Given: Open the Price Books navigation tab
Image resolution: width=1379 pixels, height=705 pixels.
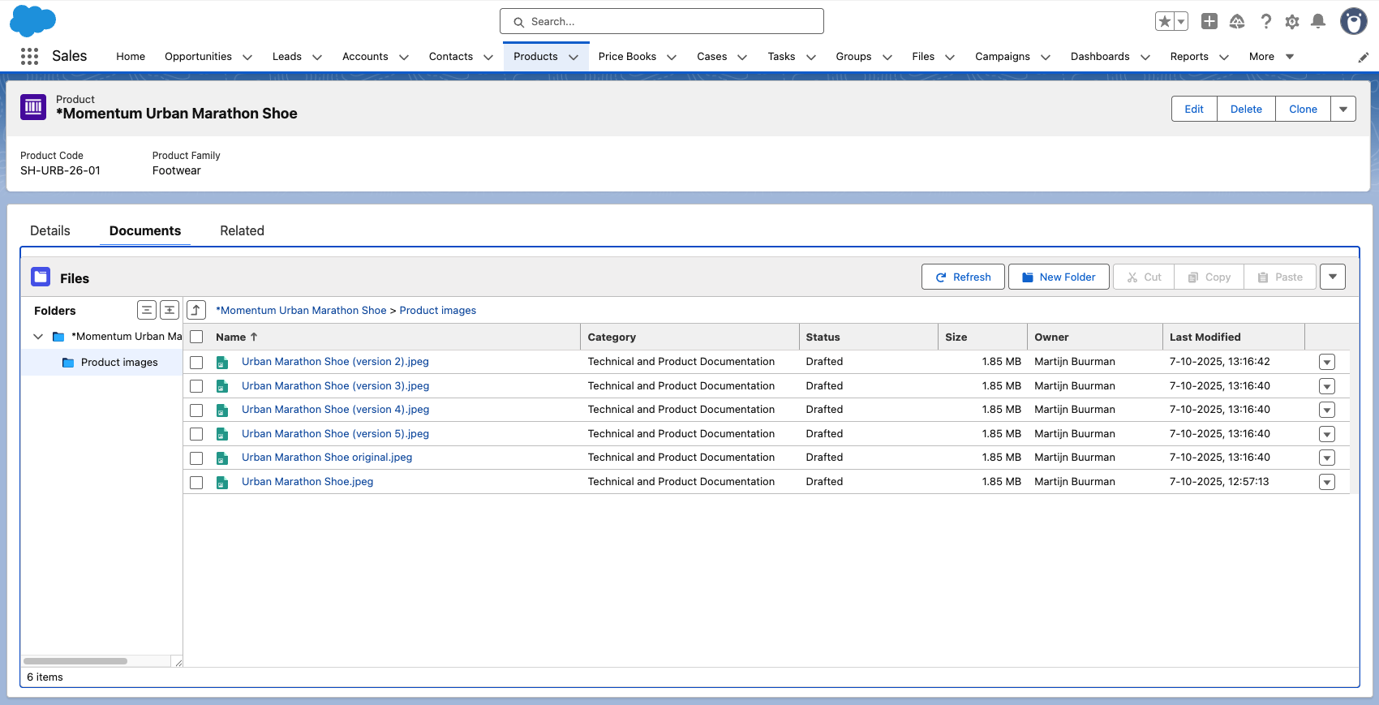Looking at the screenshot, I should tap(627, 57).
